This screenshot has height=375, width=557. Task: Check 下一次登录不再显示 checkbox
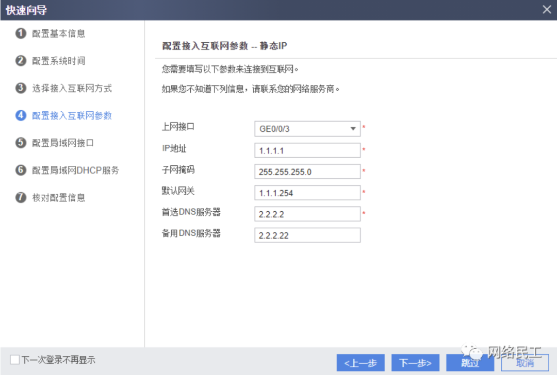tap(14, 360)
